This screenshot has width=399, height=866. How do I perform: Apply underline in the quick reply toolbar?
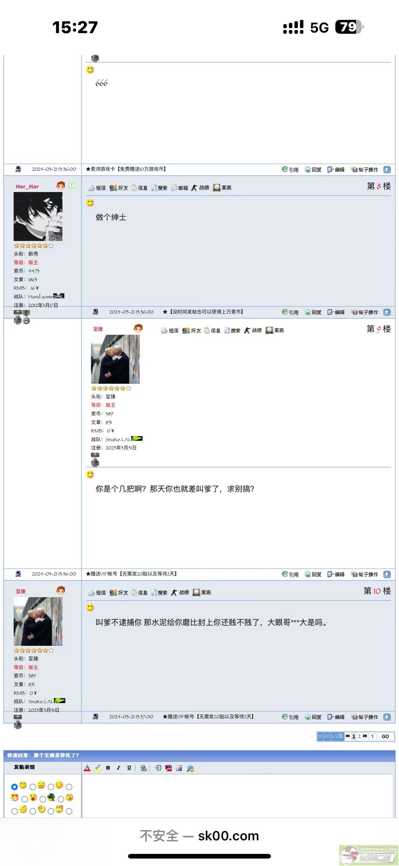[129, 768]
